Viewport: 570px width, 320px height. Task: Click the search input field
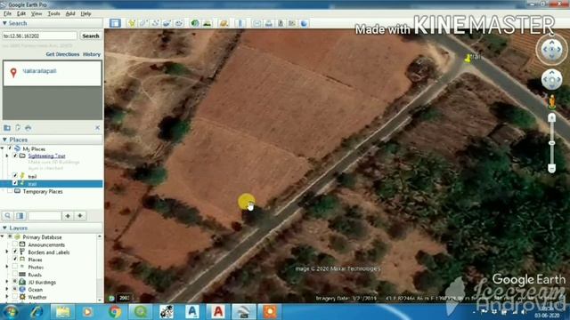39,36
